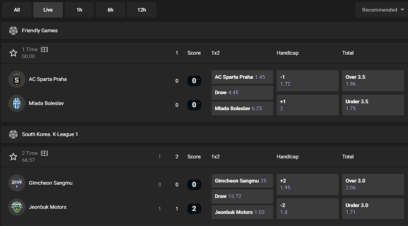Screen dimensions: 408x226
Task: Open pitch view icon for K-League match
Action: click(44, 153)
